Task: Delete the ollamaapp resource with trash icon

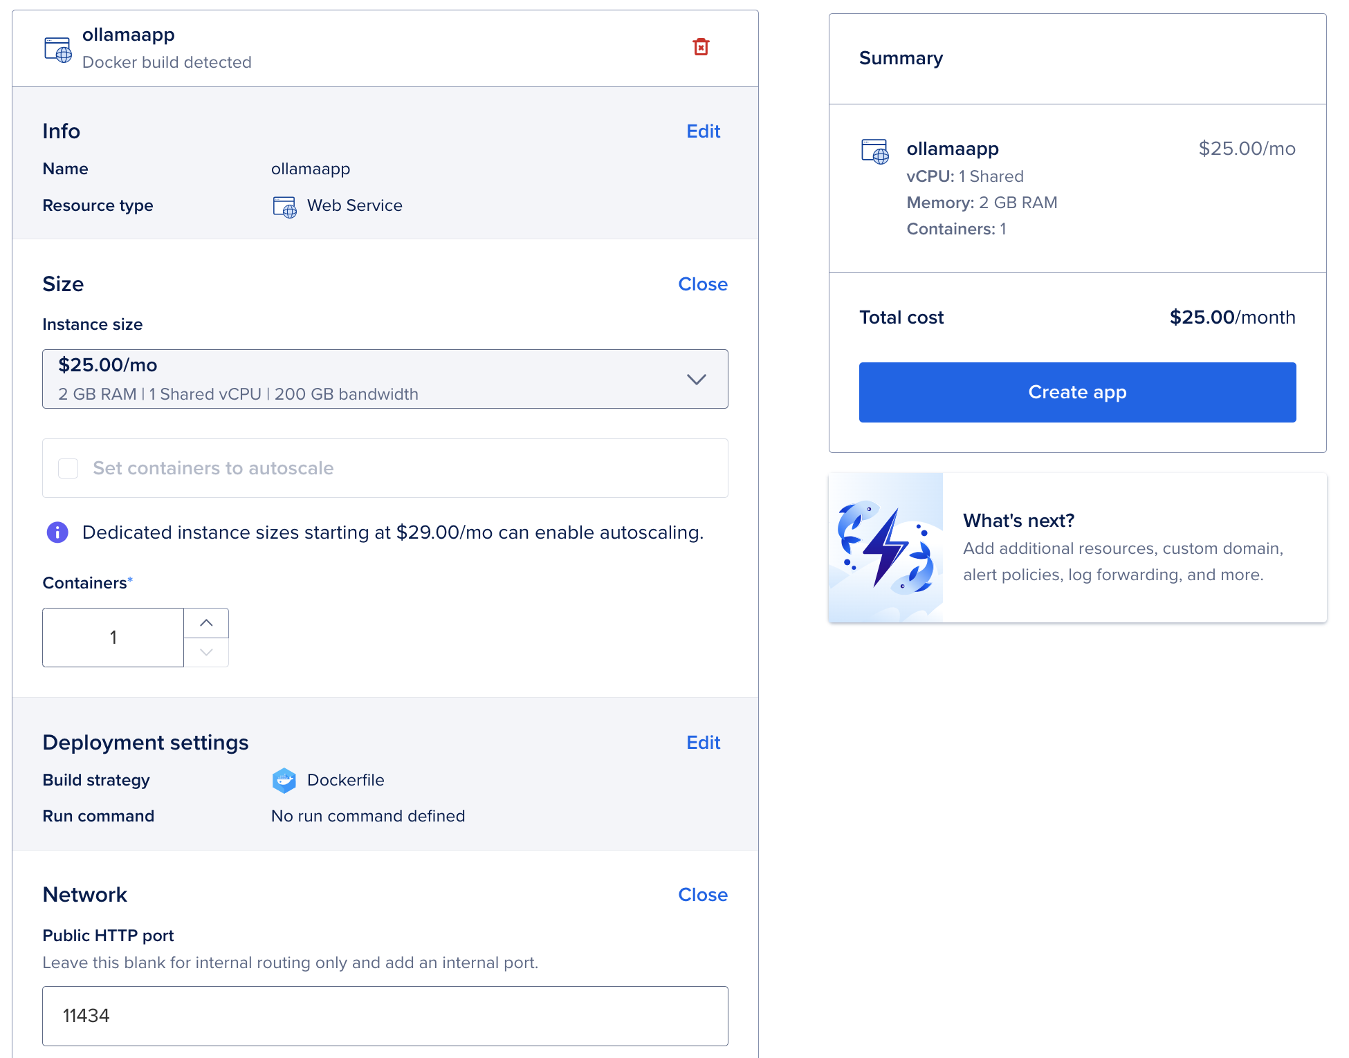Action: pos(701,47)
